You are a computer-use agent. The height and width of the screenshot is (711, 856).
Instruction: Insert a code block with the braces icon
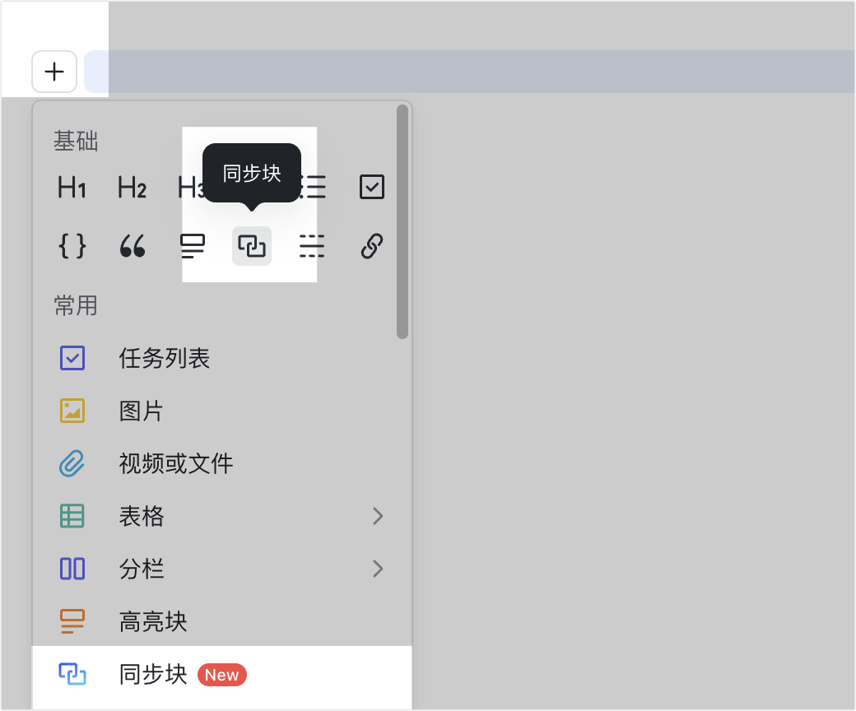pos(72,246)
